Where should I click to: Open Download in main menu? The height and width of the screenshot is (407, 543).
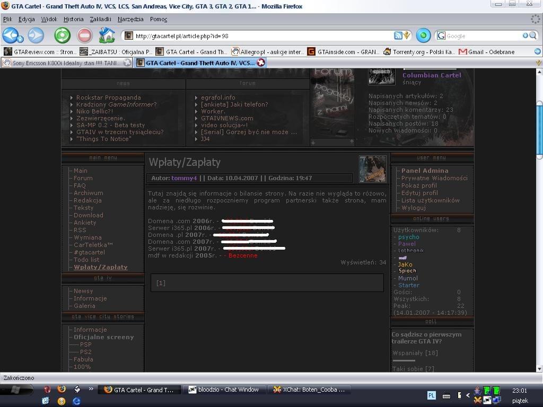pos(89,215)
